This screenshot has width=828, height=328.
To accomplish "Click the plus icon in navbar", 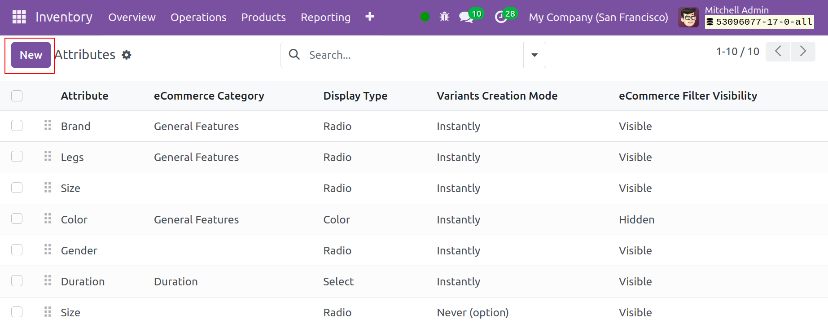I will [370, 17].
